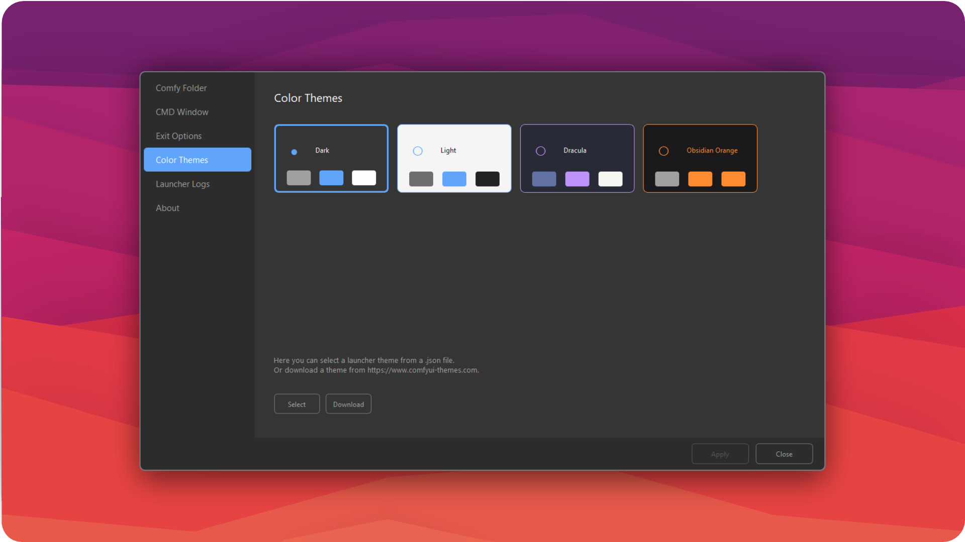Click the Download theme button
This screenshot has height=542, width=965.
[x=348, y=404]
